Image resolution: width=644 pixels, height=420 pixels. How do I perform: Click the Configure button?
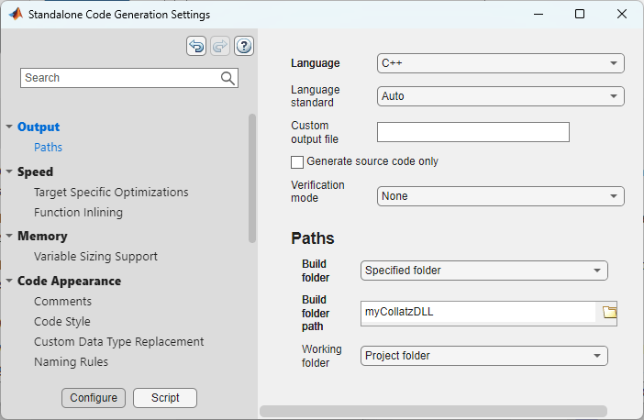pyautogui.click(x=94, y=398)
